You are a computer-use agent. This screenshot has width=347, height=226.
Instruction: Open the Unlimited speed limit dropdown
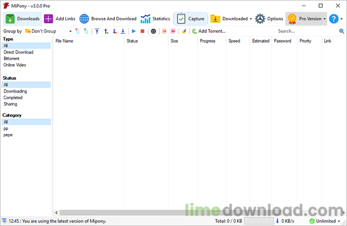[x=339, y=221]
